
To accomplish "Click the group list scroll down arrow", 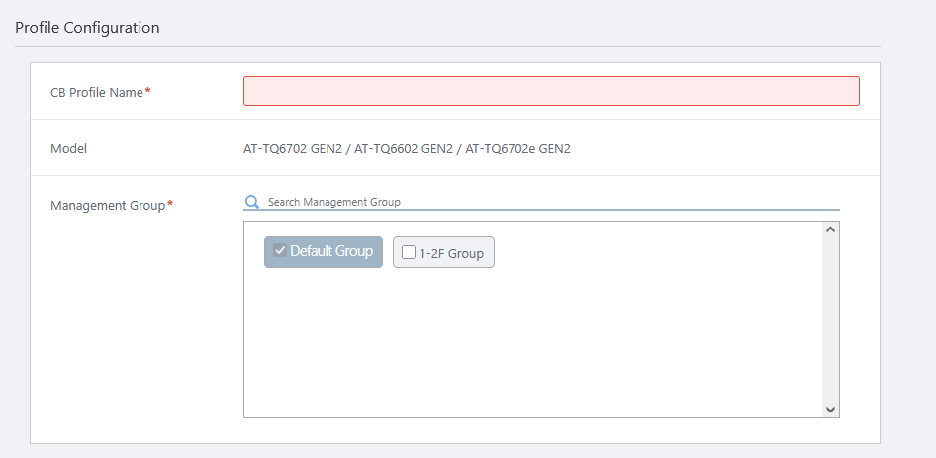I will [830, 409].
